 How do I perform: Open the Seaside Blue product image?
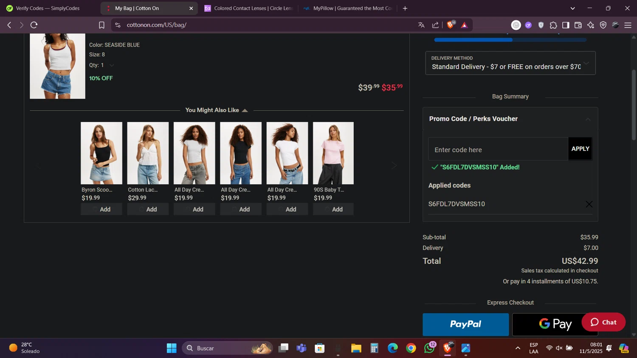click(x=57, y=66)
